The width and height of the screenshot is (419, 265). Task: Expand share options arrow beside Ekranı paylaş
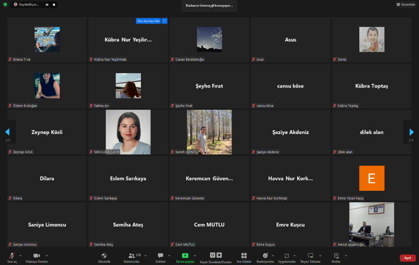tap(195, 256)
